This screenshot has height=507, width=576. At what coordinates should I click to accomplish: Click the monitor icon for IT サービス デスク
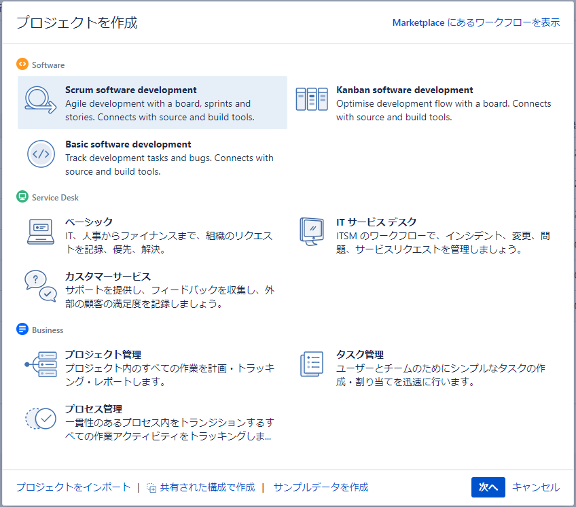pyautogui.click(x=312, y=231)
